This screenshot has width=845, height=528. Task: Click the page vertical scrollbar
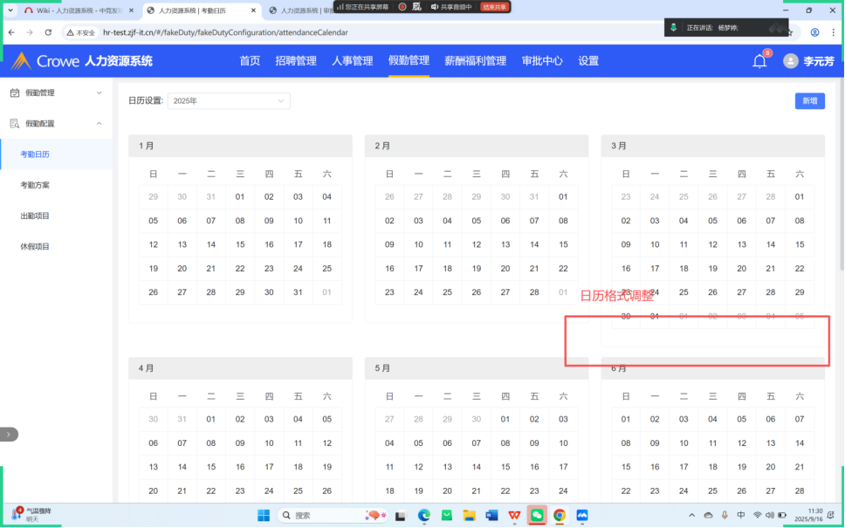(842, 175)
